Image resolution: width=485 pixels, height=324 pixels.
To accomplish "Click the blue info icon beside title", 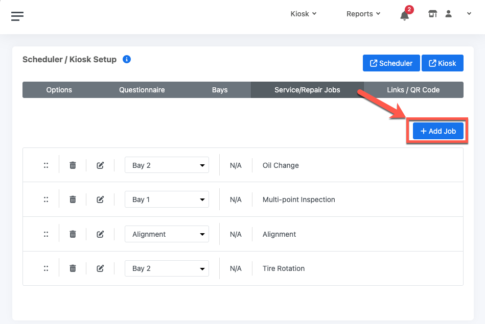I will pyautogui.click(x=127, y=59).
